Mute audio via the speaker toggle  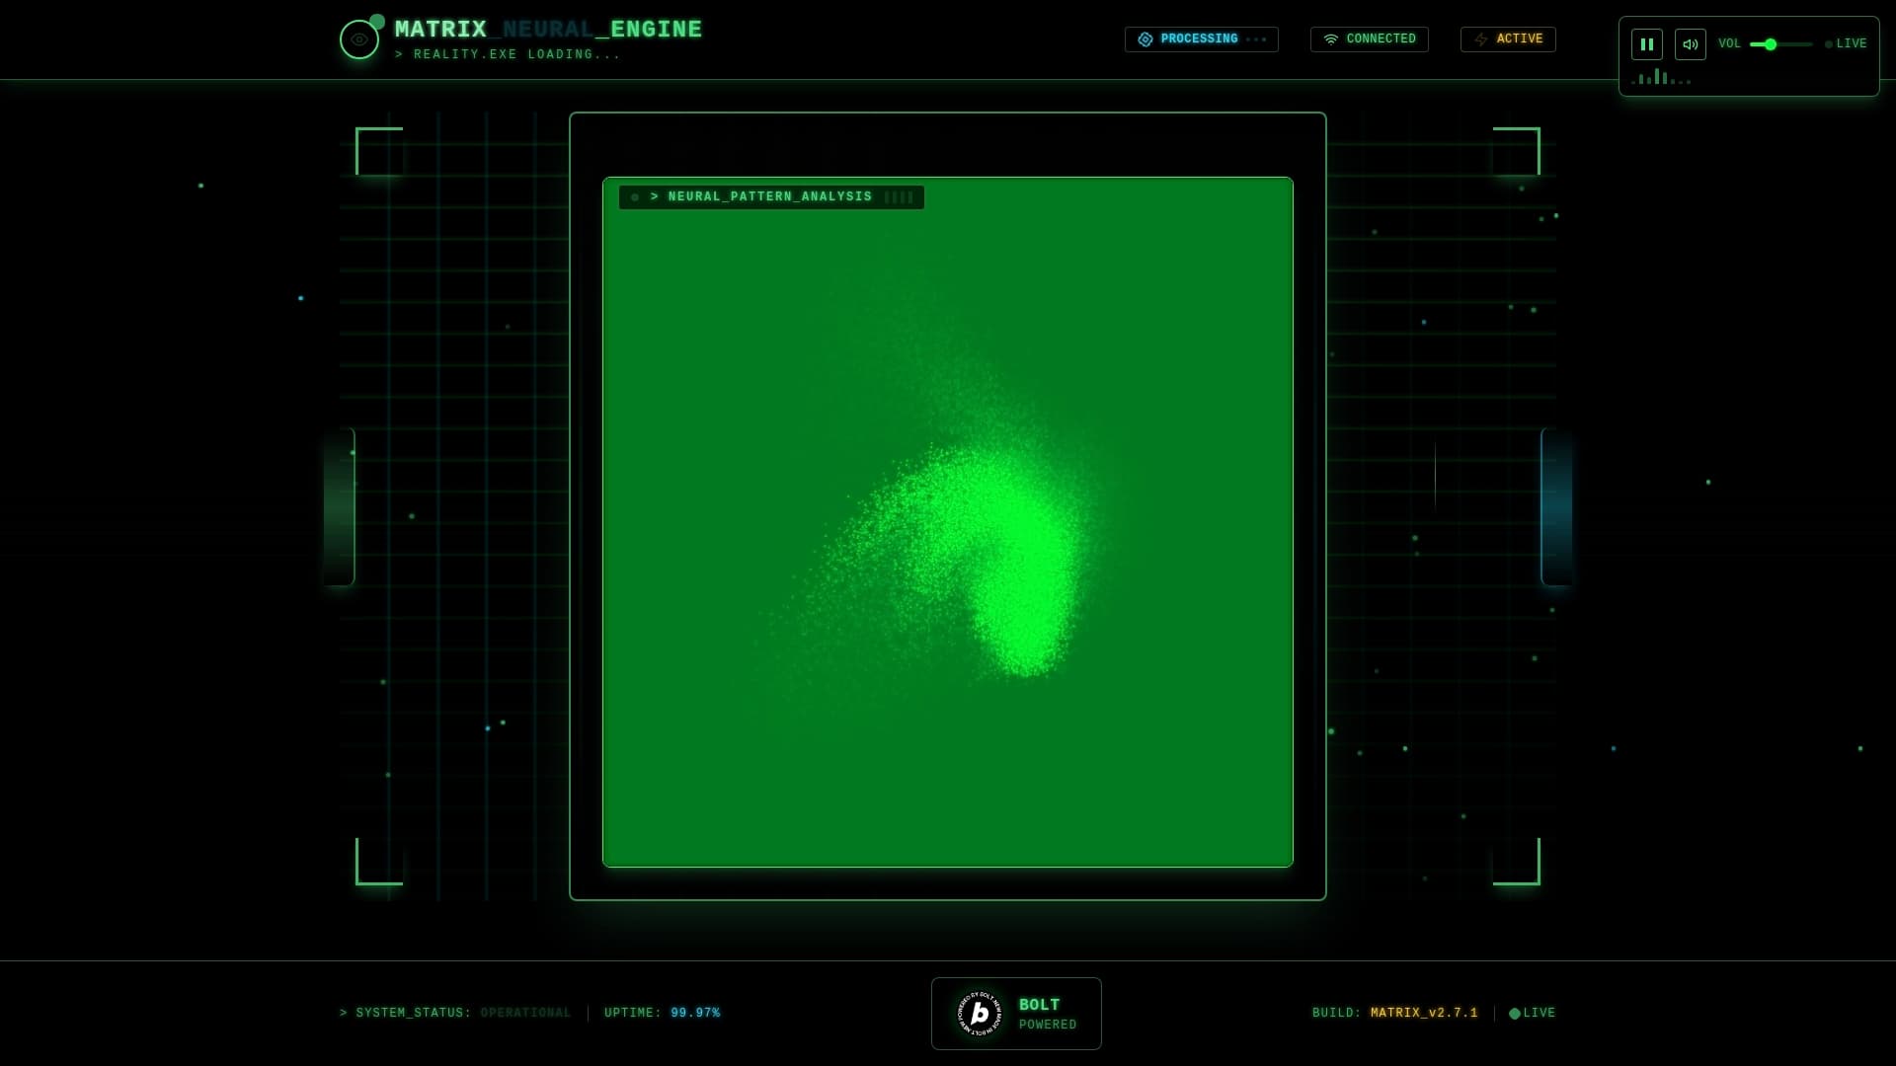1690,44
